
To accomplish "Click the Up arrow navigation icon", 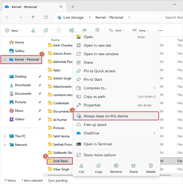I will [33, 17].
